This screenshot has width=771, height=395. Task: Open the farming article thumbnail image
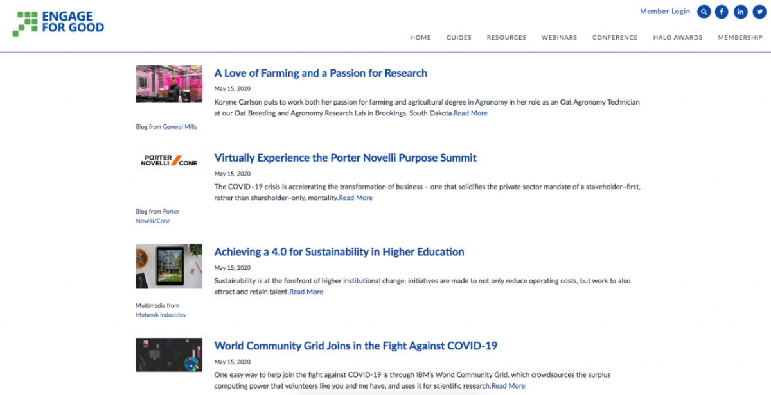pyautogui.click(x=169, y=83)
